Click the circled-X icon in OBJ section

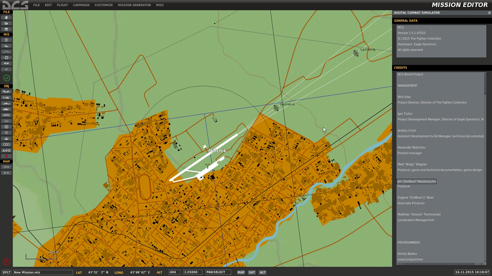click(6, 133)
